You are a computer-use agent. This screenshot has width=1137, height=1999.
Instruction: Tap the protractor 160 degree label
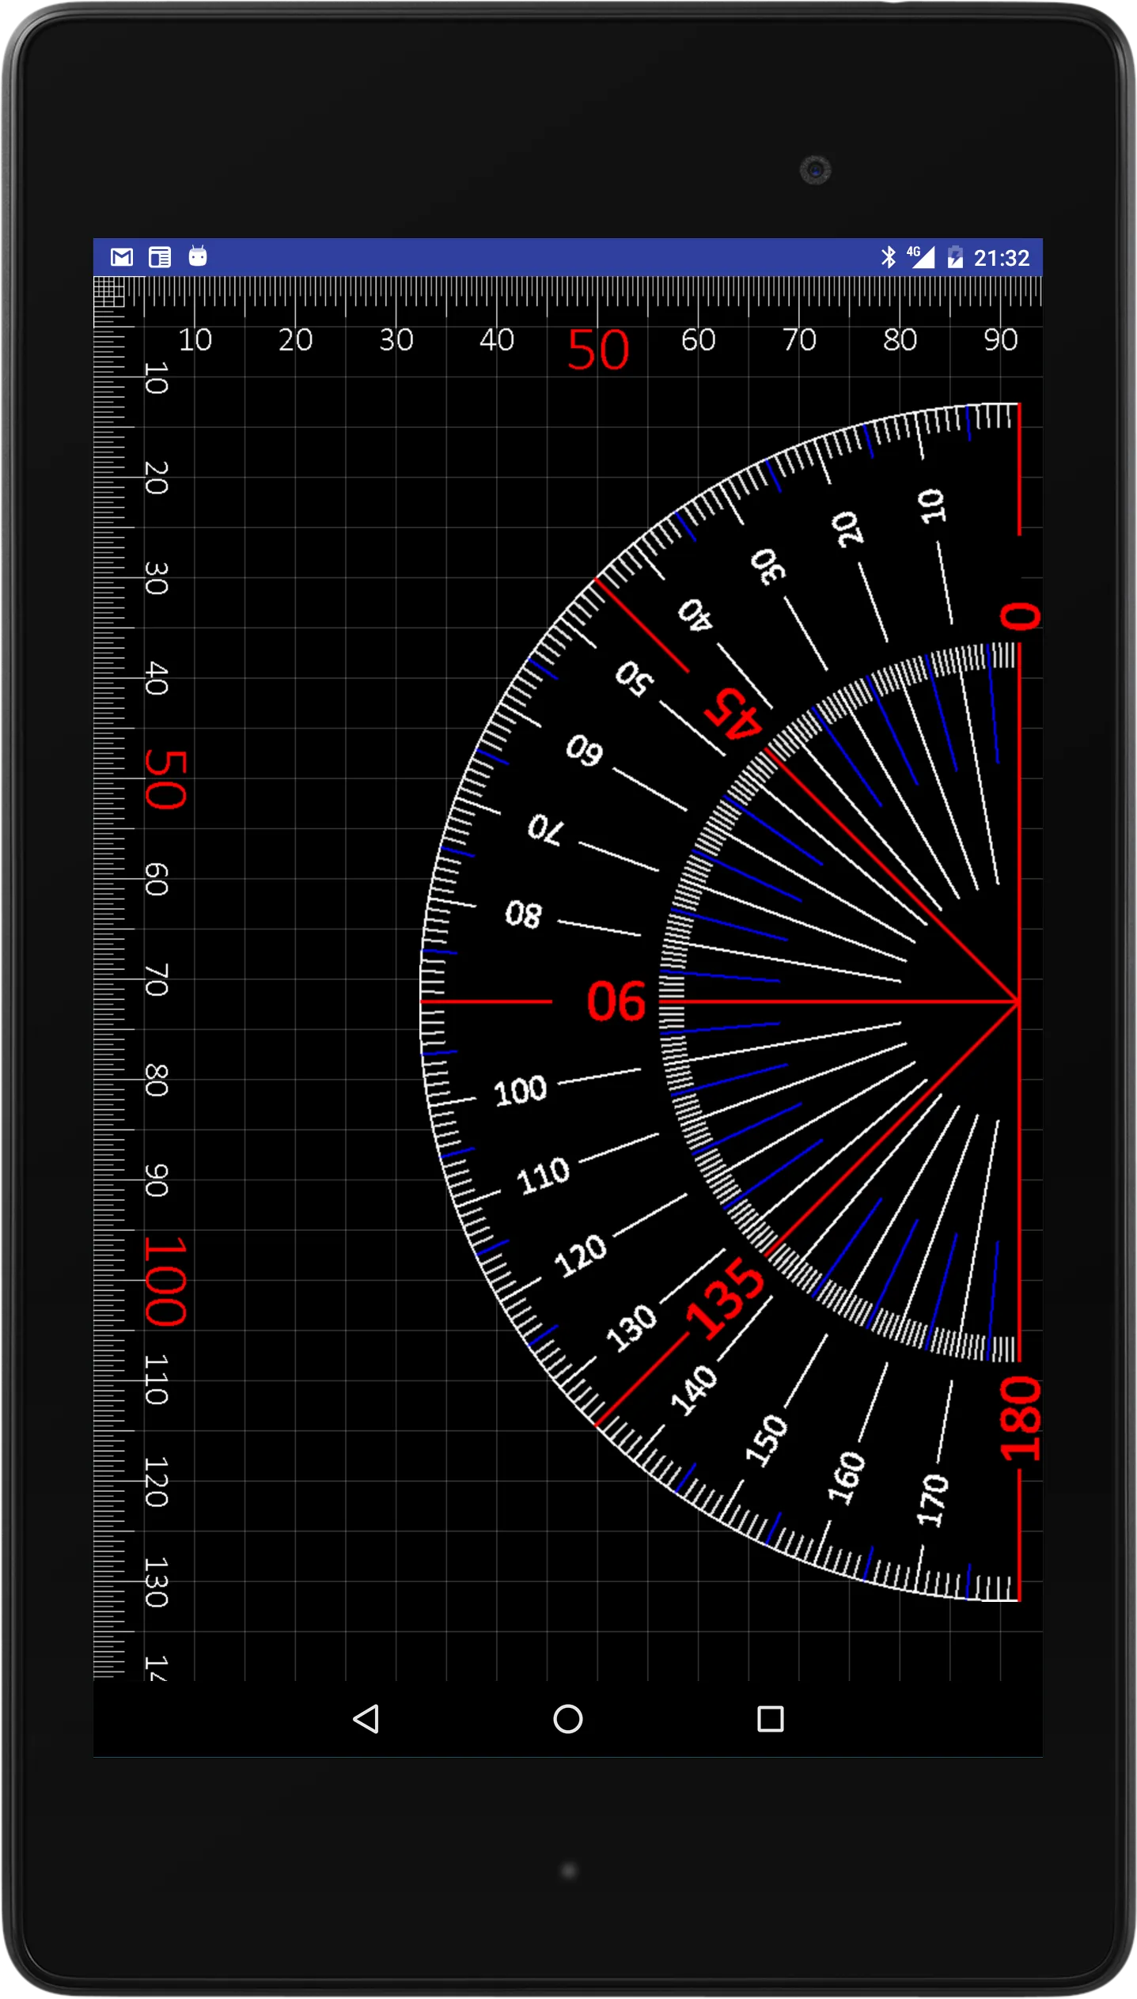tap(847, 1477)
